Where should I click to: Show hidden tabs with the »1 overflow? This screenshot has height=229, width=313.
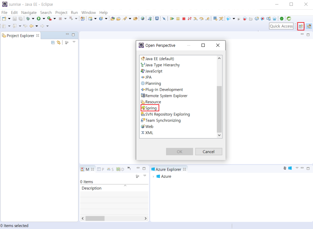pyautogui.click(x=129, y=168)
